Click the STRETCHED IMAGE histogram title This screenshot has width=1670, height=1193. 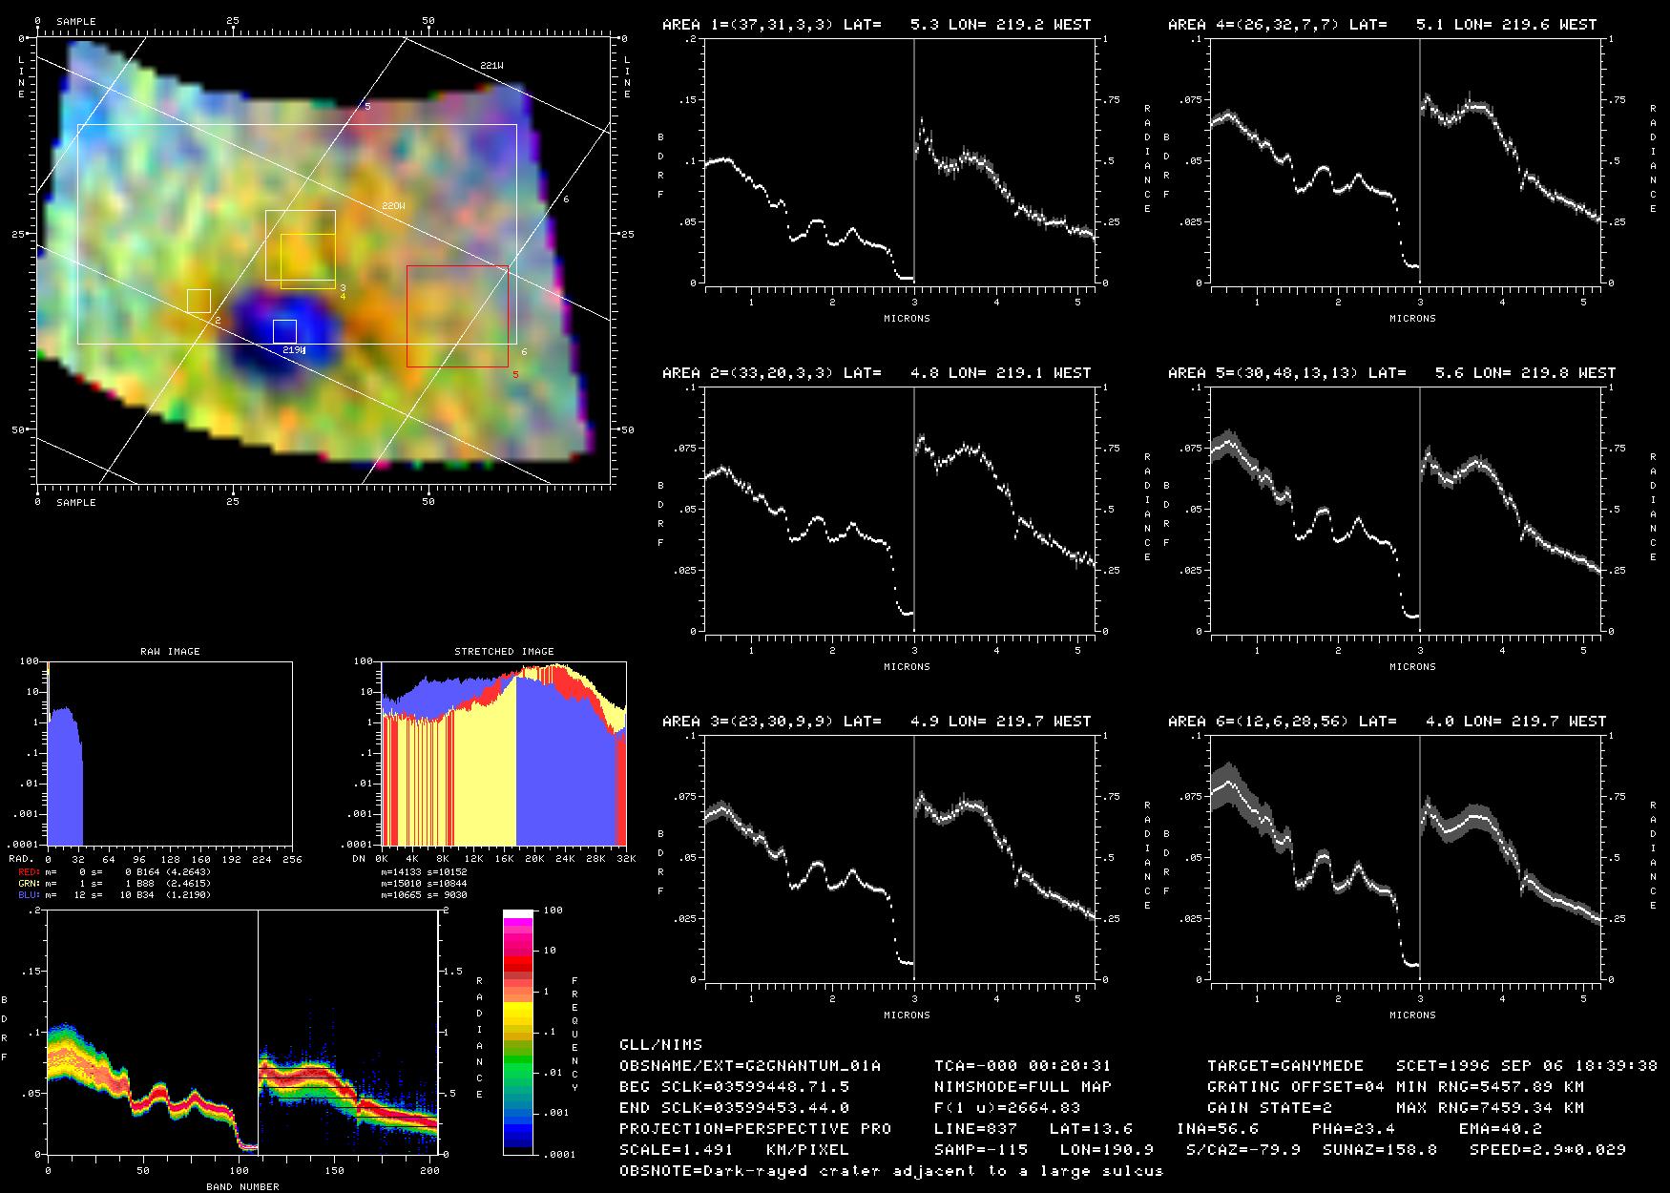[504, 652]
